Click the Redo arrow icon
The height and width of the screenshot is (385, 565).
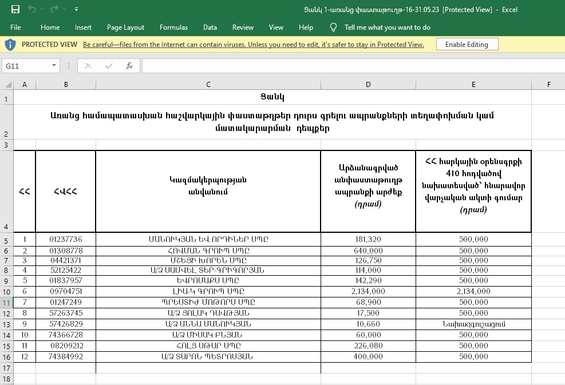pos(54,9)
